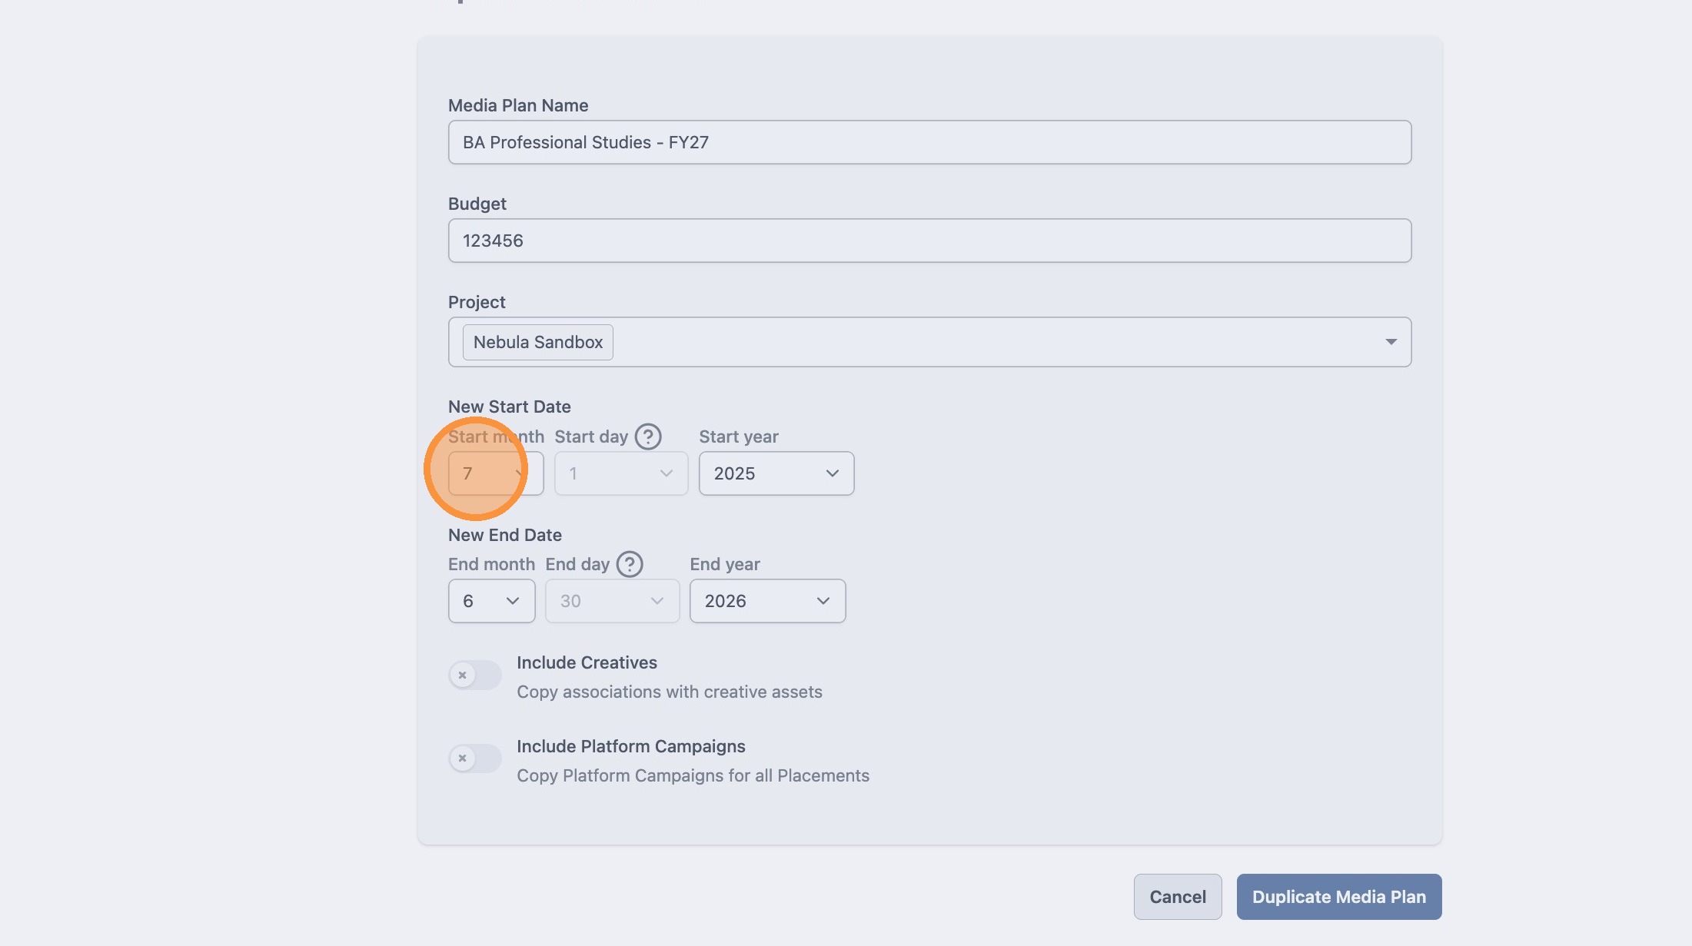The width and height of the screenshot is (1692, 946).
Task: Open the End month dropdown
Action: pyautogui.click(x=491, y=601)
